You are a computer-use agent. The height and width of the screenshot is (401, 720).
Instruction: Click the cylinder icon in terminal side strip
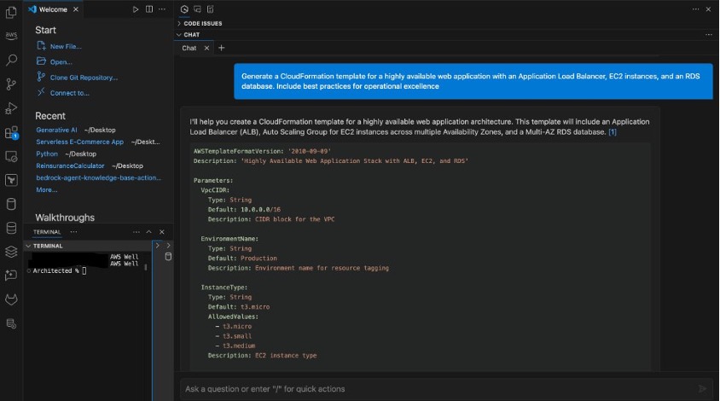tap(168, 256)
